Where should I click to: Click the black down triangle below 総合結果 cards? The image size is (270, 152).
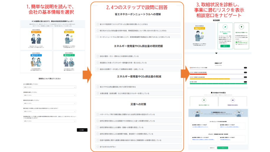216,53
